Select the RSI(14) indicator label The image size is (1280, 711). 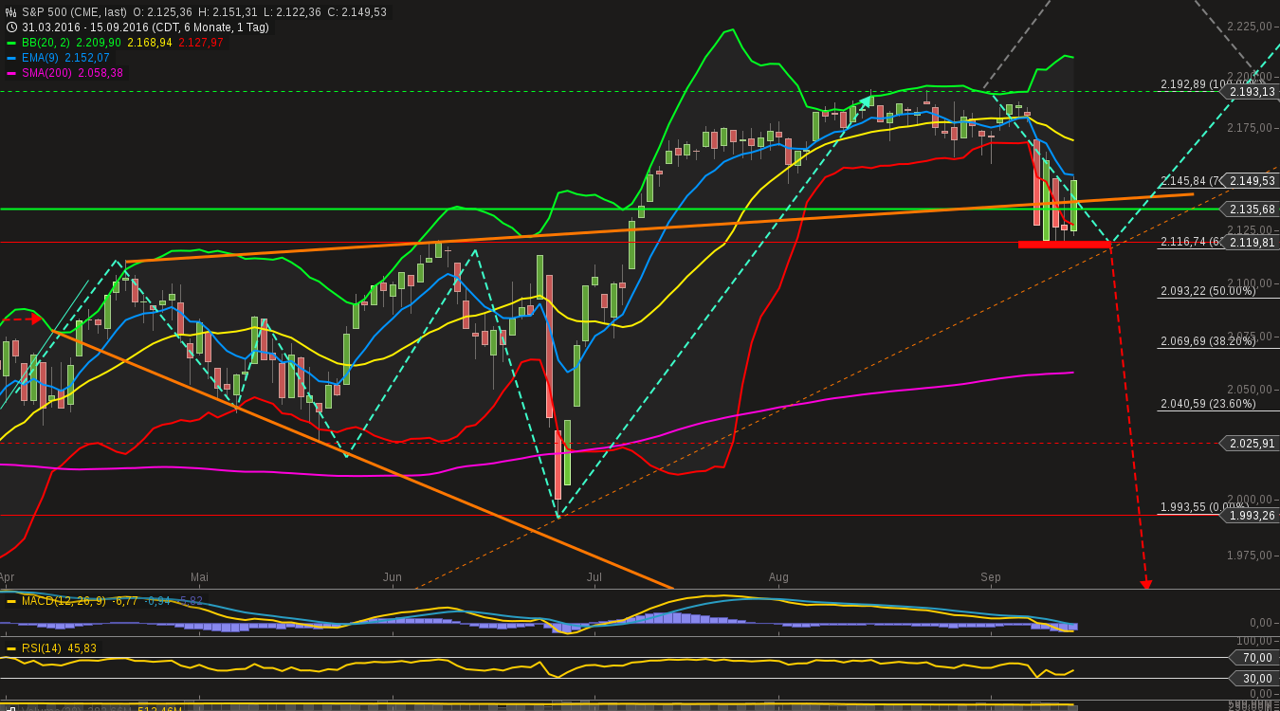[x=42, y=648]
